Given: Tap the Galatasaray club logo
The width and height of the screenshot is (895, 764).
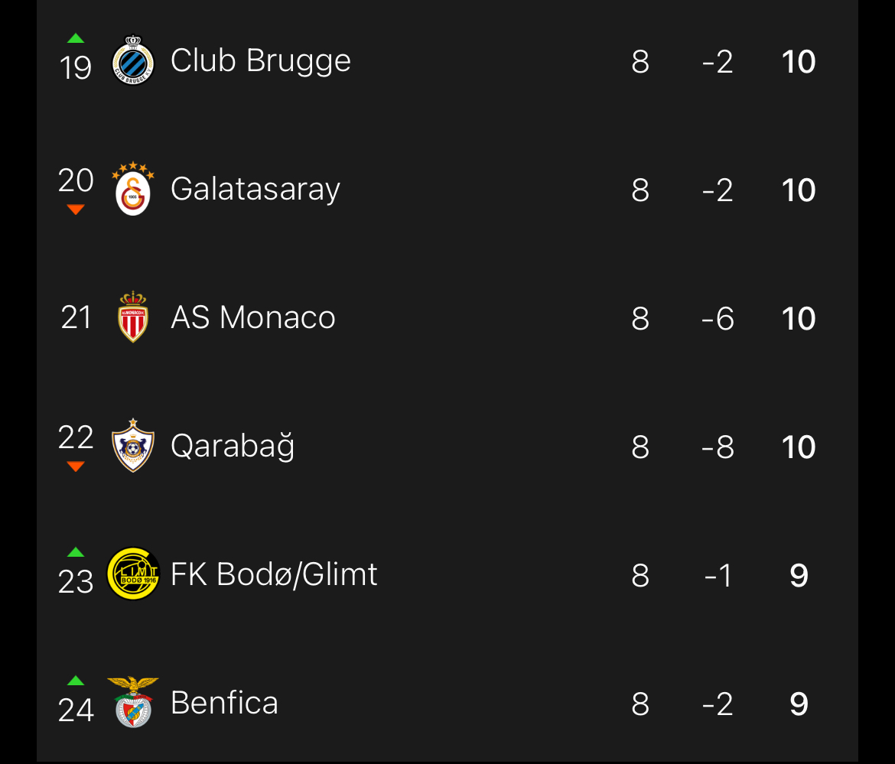Looking at the screenshot, I should (133, 189).
